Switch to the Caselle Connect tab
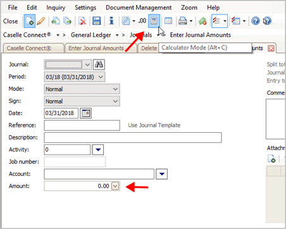 tap(34, 48)
